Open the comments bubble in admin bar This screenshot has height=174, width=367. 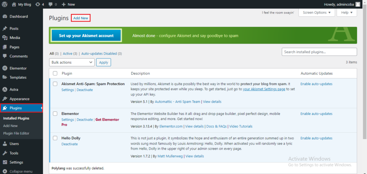point(51,4)
